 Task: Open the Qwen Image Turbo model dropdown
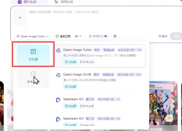33,36
